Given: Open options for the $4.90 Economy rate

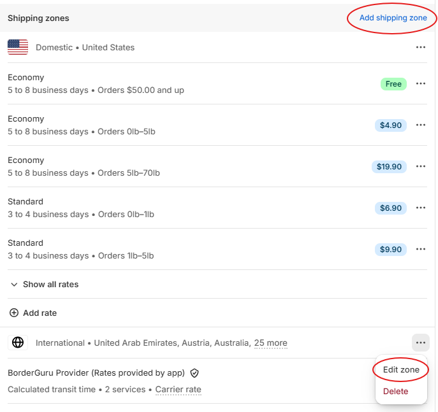Looking at the screenshot, I should tap(420, 125).
